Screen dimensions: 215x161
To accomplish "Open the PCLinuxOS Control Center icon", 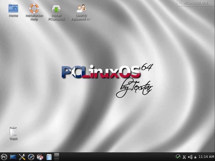I will 31,157.
